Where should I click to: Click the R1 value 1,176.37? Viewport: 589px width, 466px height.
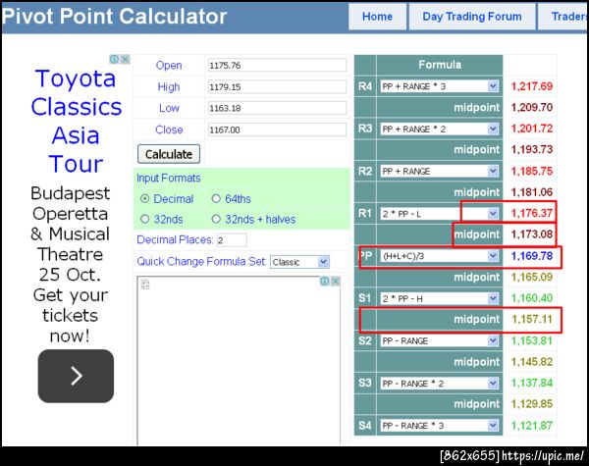click(x=531, y=214)
